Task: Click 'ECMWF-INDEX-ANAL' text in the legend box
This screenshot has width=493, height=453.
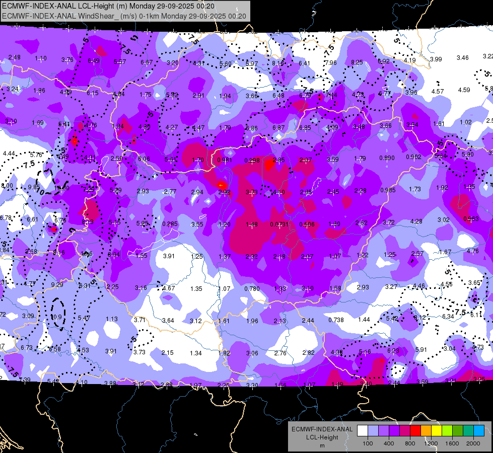Action: click(x=322, y=429)
